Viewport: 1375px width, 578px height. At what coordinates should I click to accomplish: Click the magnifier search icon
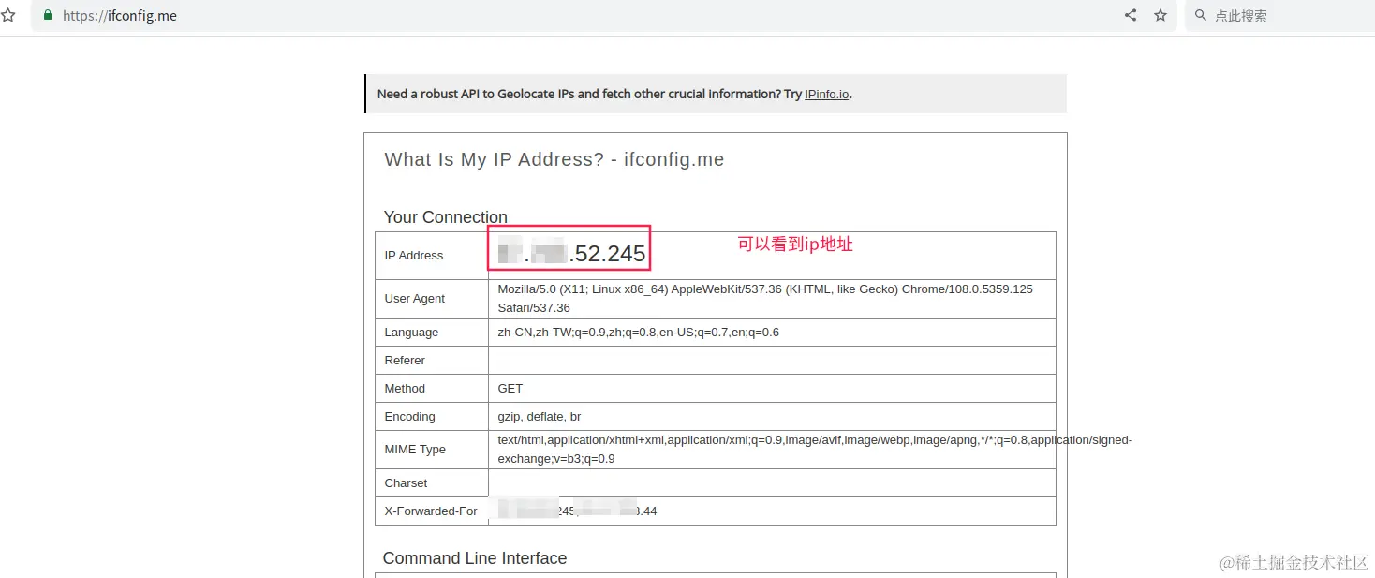click(1201, 15)
